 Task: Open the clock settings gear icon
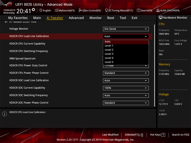point(33,10)
